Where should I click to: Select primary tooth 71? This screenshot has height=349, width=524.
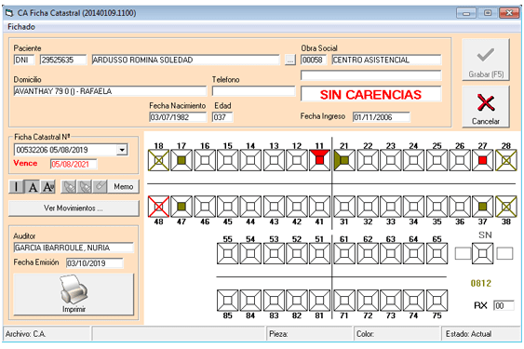click(x=344, y=301)
